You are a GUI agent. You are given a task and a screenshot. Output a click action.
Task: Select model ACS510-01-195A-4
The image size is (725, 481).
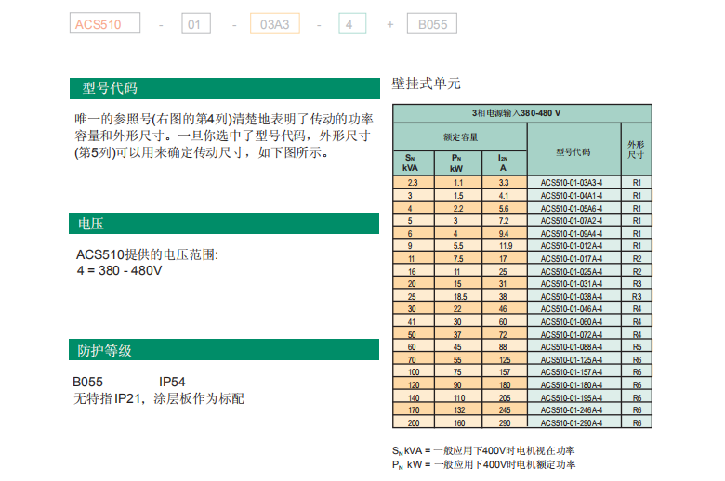(572, 397)
